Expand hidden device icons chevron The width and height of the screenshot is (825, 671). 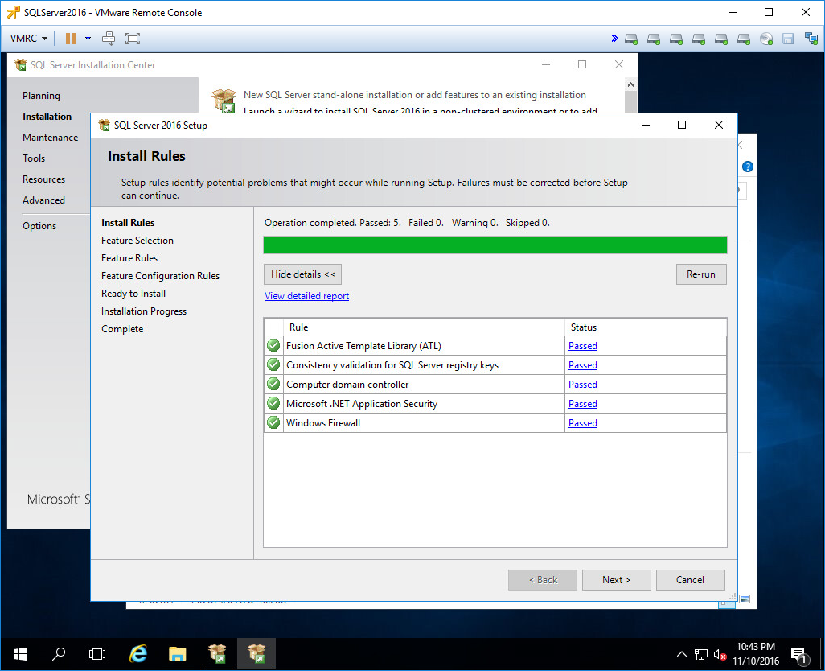click(614, 39)
